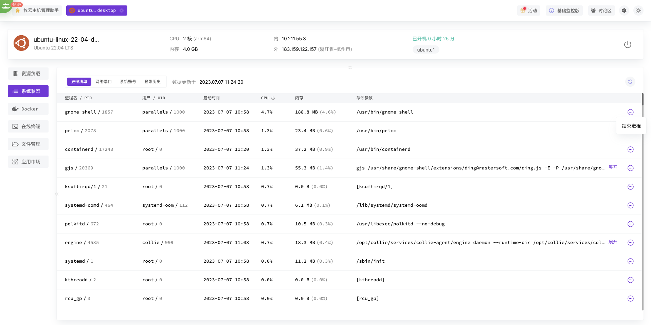
Task: Select the ubuntu...desktop tab
Action: click(x=96, y=11)
